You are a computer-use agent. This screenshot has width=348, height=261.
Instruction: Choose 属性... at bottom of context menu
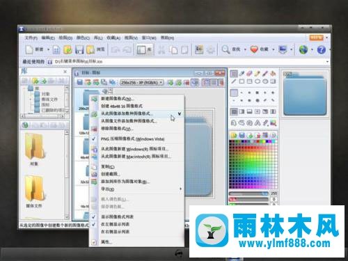pos(136,242)
